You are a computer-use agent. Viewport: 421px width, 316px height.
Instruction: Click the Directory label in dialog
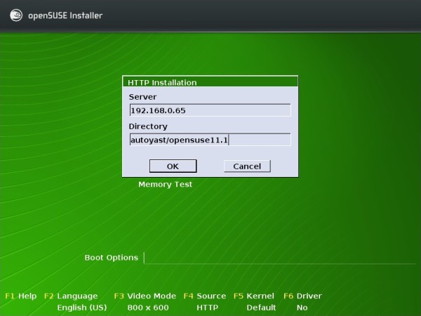pyautogui.click(x=148, y=126)
